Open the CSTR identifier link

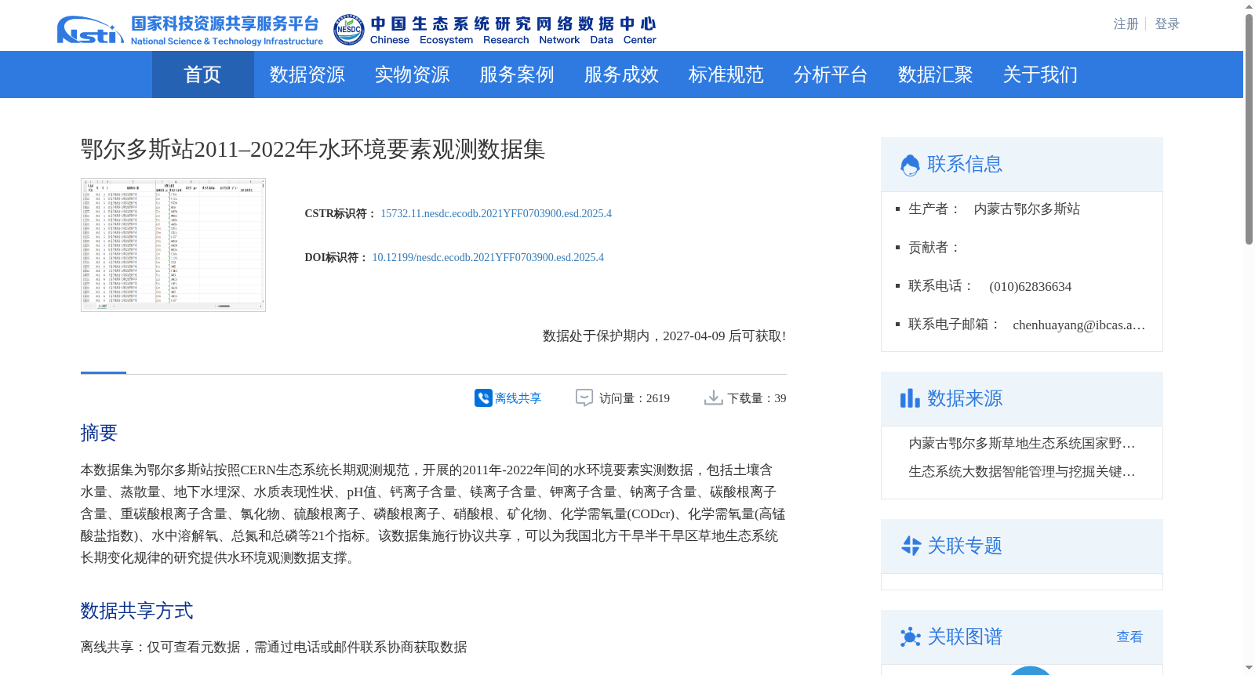click(496, 213)
